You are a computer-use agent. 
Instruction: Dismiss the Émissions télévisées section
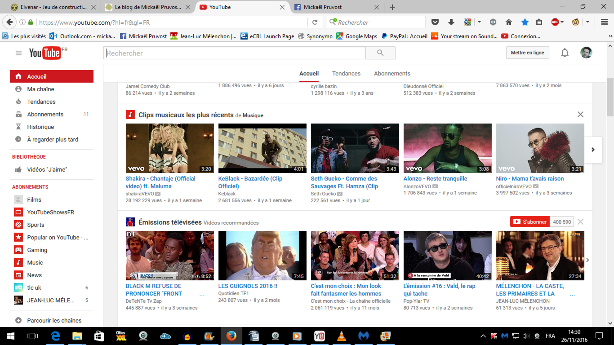580,222
